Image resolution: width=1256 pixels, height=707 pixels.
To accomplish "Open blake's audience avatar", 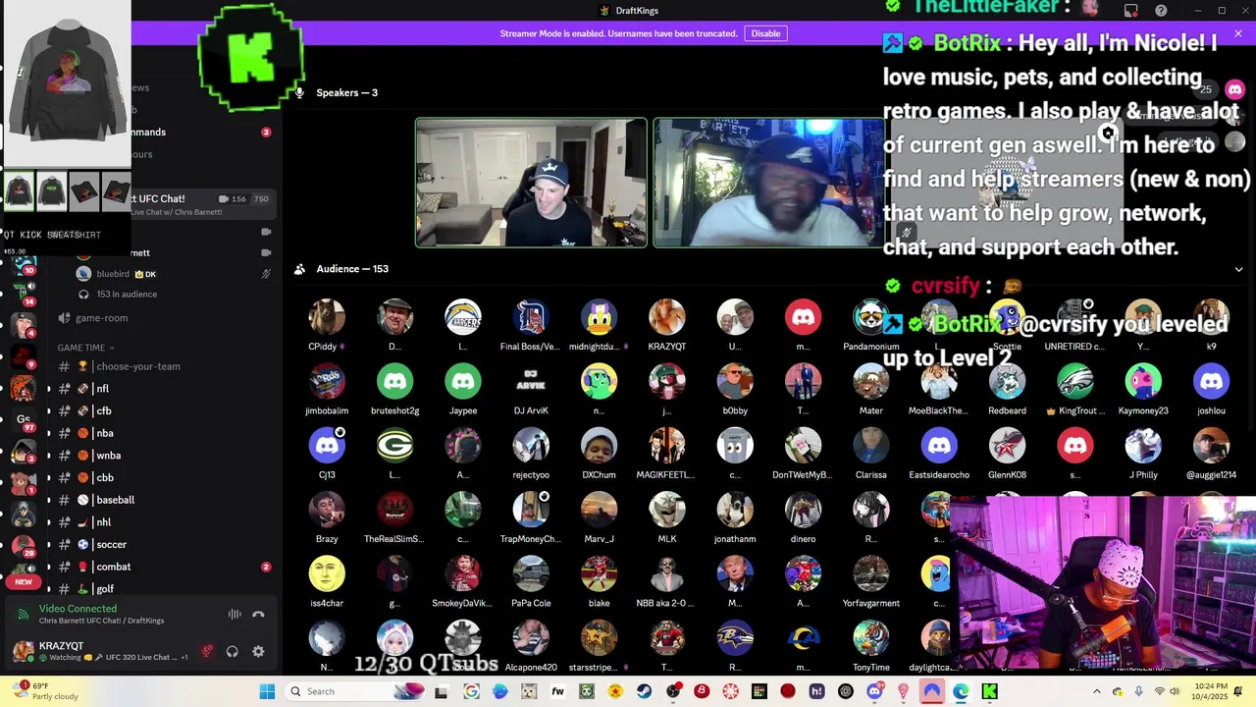I will [599, 573].
